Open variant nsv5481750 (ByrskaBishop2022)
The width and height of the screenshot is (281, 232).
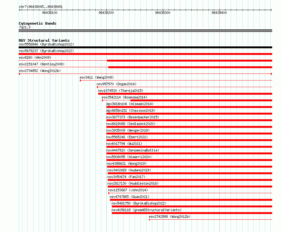(139, 203)
